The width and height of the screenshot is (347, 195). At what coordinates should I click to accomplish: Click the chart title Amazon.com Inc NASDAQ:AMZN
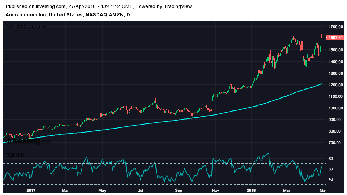coord(68,15)
